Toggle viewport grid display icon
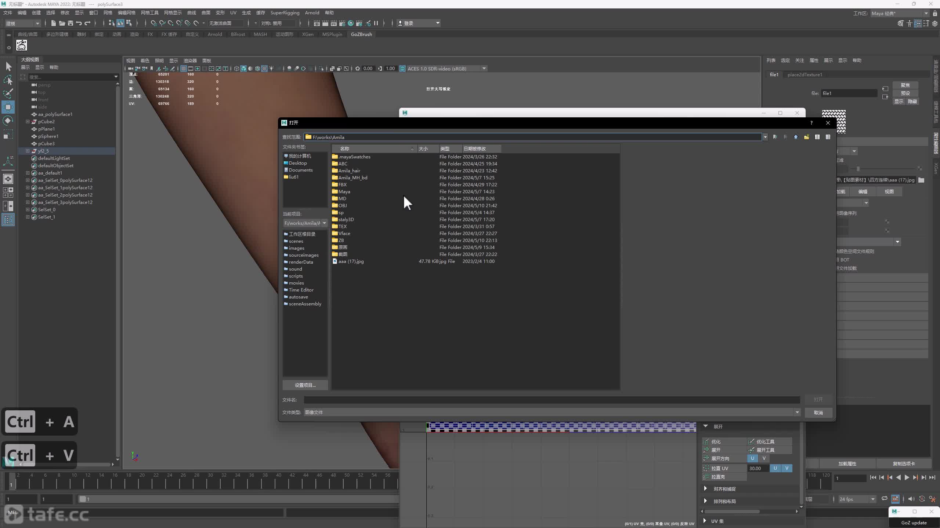Image resolution: width=940 pixels, height=528 pixels. (183, 69)
